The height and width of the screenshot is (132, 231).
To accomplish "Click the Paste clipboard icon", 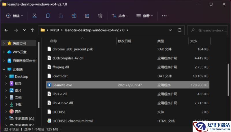I will (x=61, y=16).
